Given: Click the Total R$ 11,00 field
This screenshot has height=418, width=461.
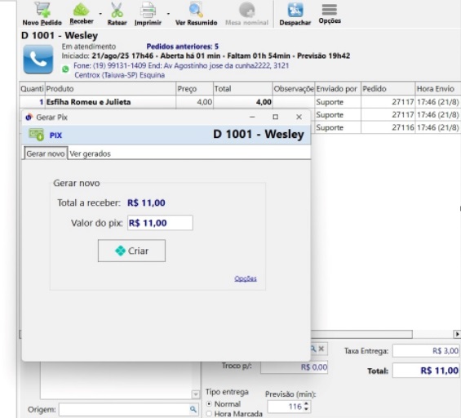Looking at the screenshot, I should pos(426,371).
